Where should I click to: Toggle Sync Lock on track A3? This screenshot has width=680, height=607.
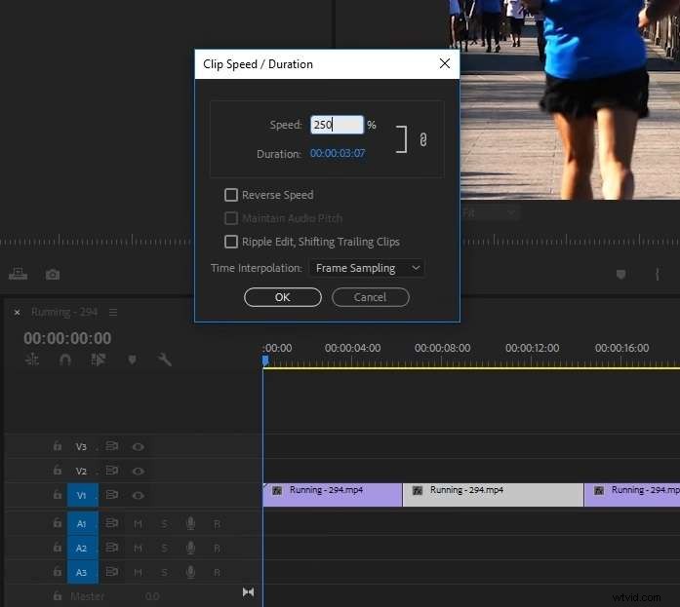click(112, 572)
